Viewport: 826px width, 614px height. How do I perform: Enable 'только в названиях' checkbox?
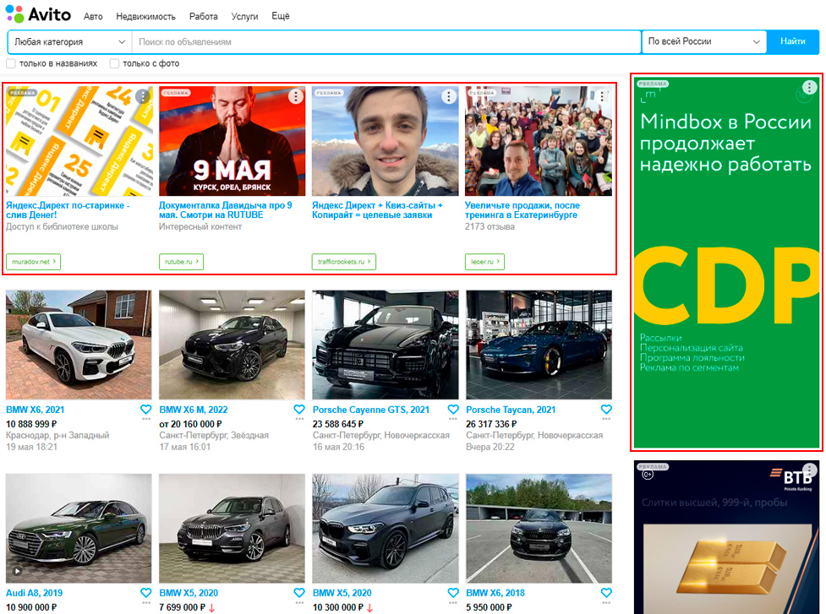[x=10, y=63]
